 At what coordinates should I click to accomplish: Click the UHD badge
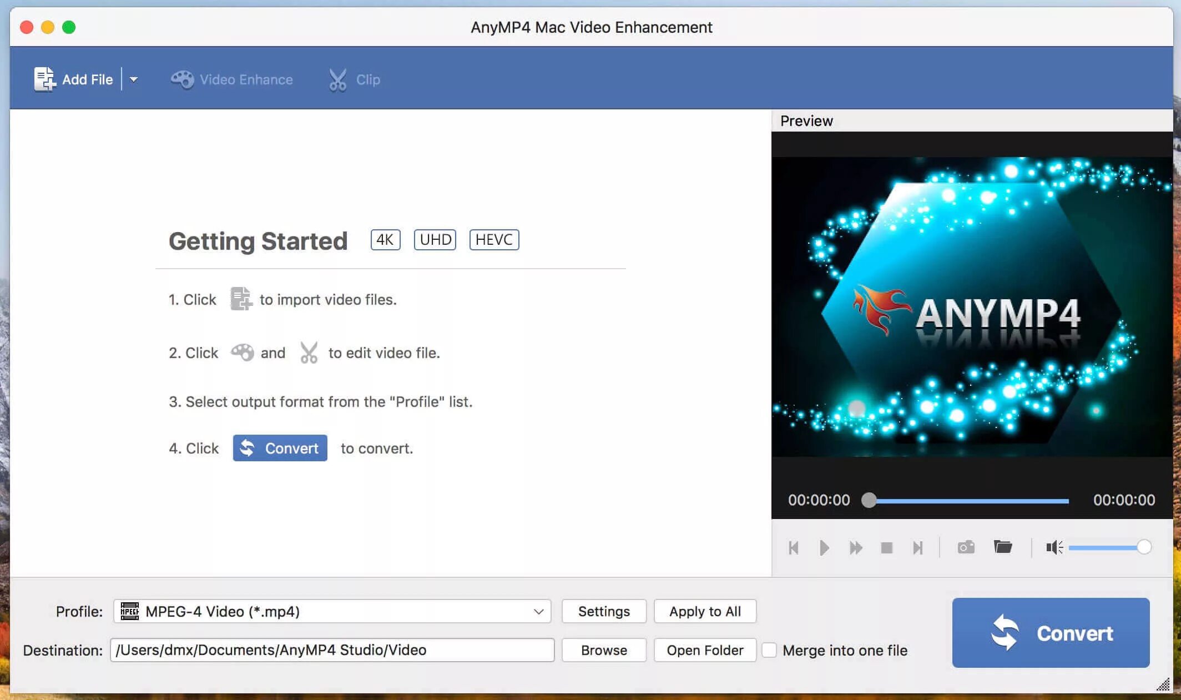pyautogui.click(x=435, y=240)
